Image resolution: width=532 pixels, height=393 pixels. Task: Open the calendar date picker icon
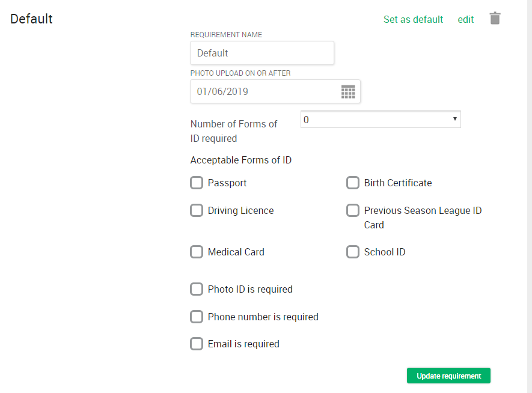click(x=348, y=91)
